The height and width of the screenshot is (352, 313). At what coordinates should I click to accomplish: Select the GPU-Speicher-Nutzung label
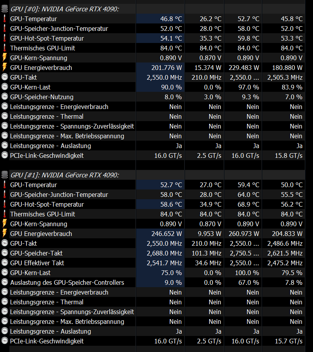(x=42, y=97)
